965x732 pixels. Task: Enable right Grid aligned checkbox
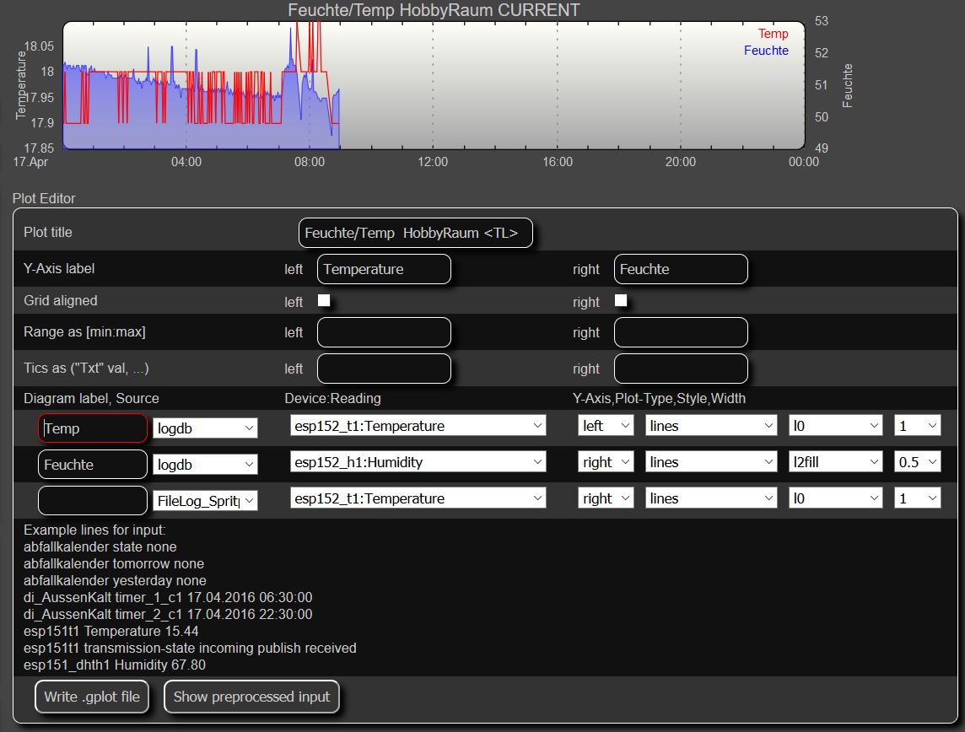click(621, 301)
